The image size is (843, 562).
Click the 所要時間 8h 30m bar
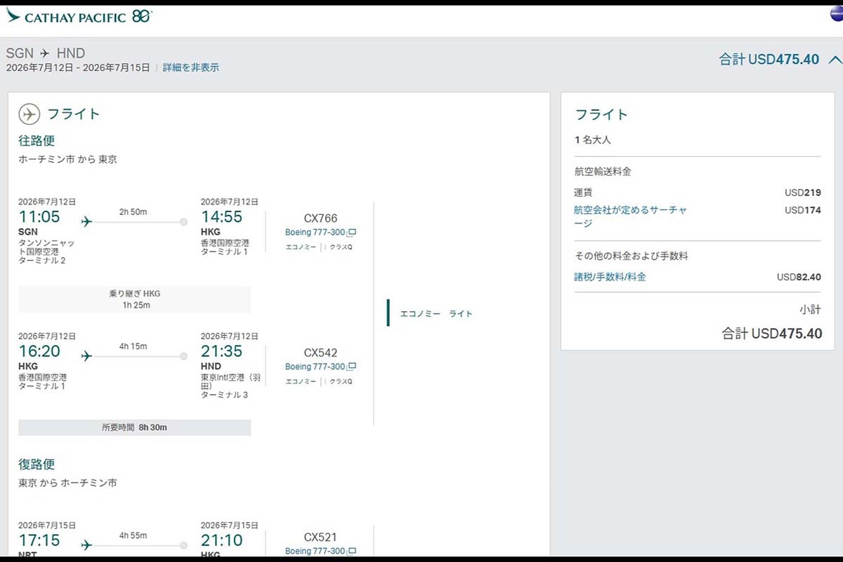tap(134, 427)
